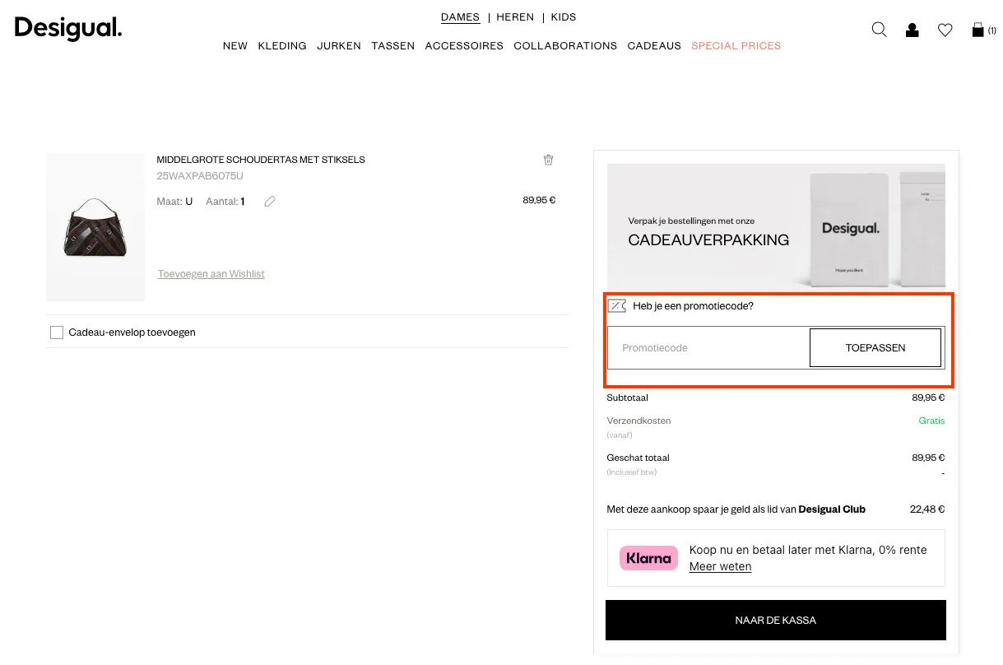
Task: Open the user account icon
Action: click(912, 30)
